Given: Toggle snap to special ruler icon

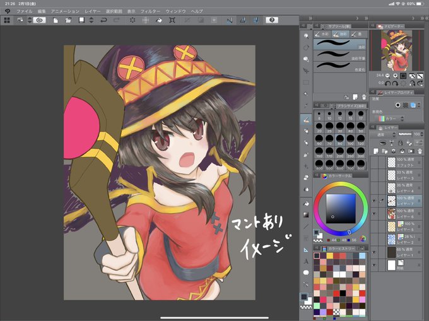Looking at the screenshot, I should click(243, 20).
